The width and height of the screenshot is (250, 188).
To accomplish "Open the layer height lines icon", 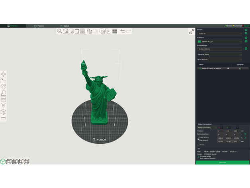I will 114,31.
